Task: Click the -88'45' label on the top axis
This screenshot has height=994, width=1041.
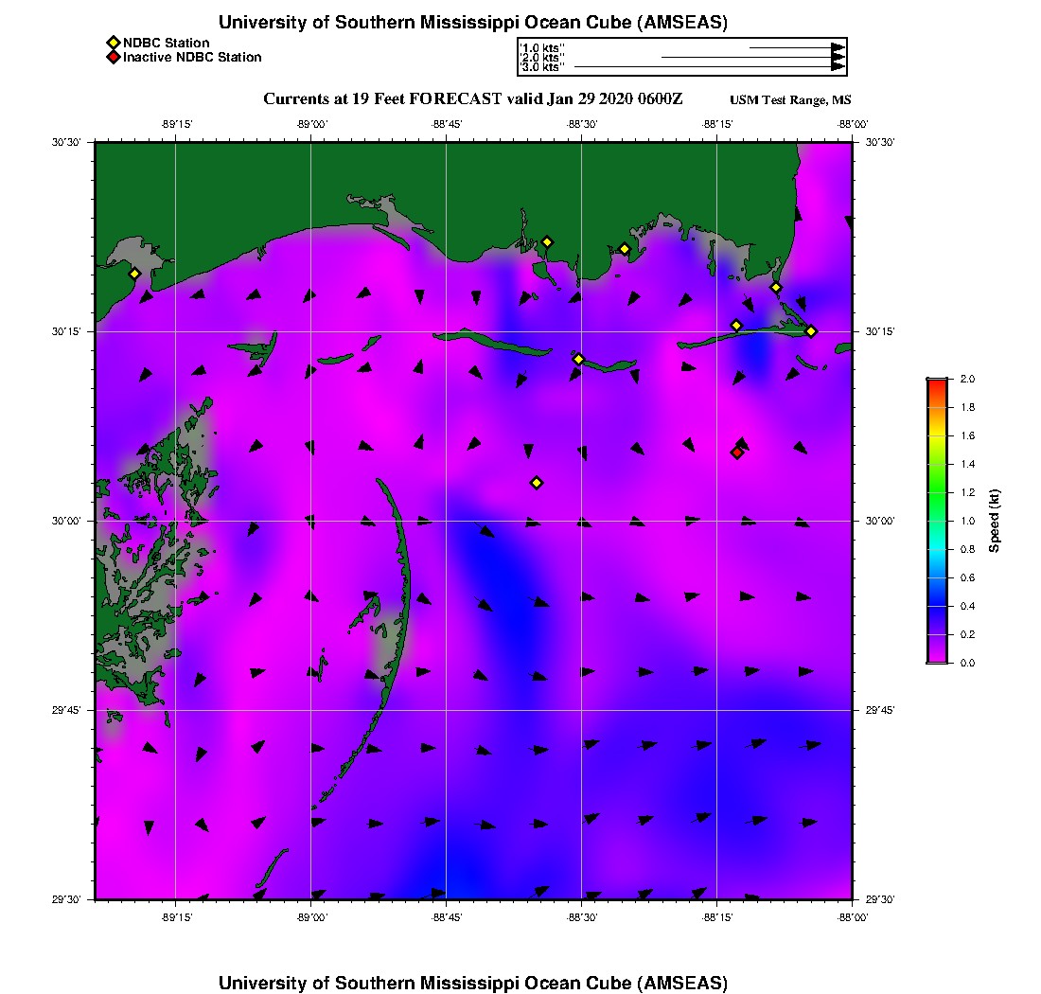Action: click(x=446, y=124)
